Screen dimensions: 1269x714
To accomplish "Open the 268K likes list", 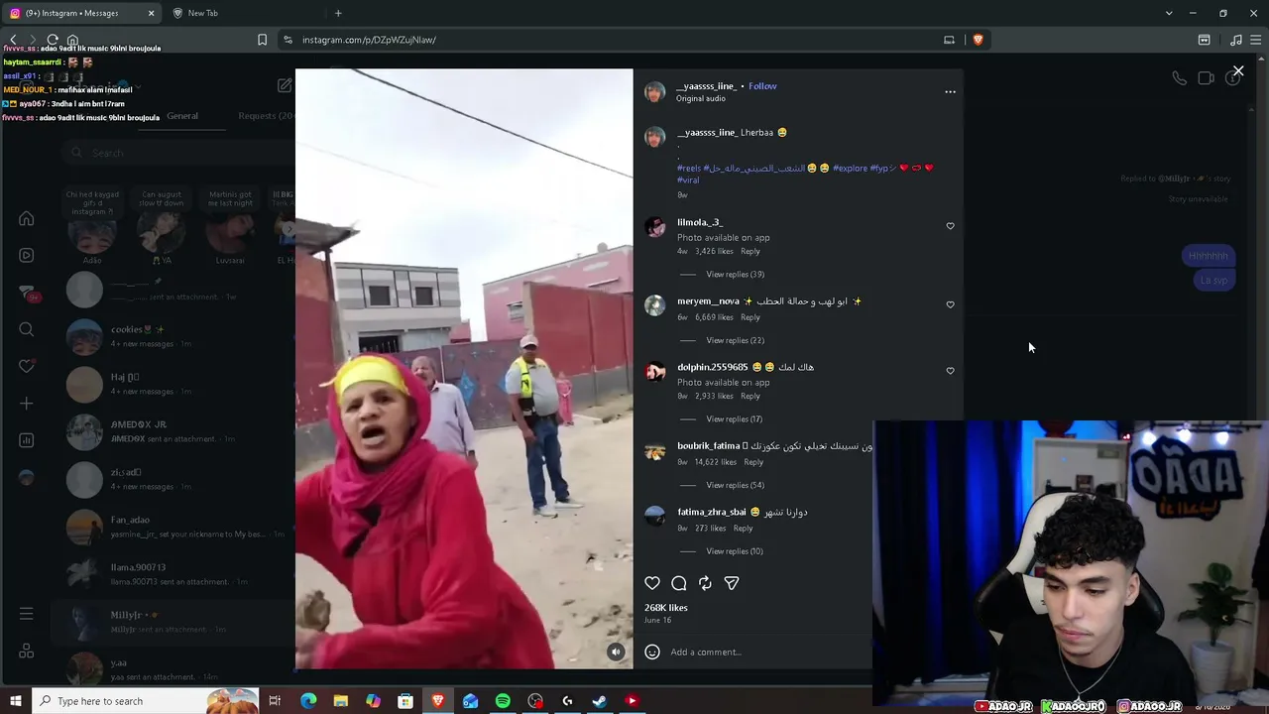I will click(x=666, y=608).
